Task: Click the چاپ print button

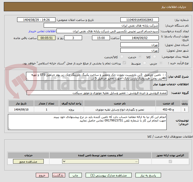Action: point(75,175)
